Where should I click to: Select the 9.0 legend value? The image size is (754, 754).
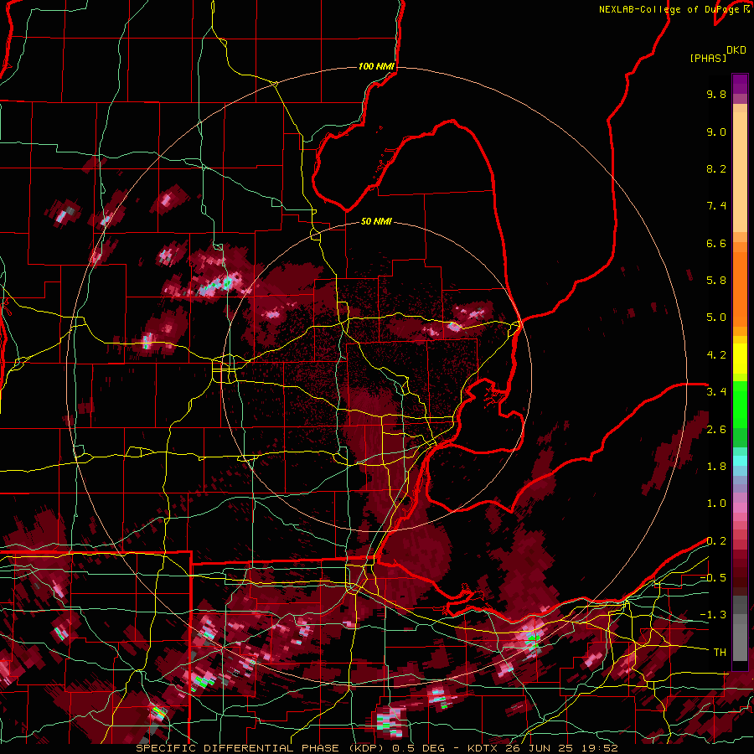pos(716,132)
